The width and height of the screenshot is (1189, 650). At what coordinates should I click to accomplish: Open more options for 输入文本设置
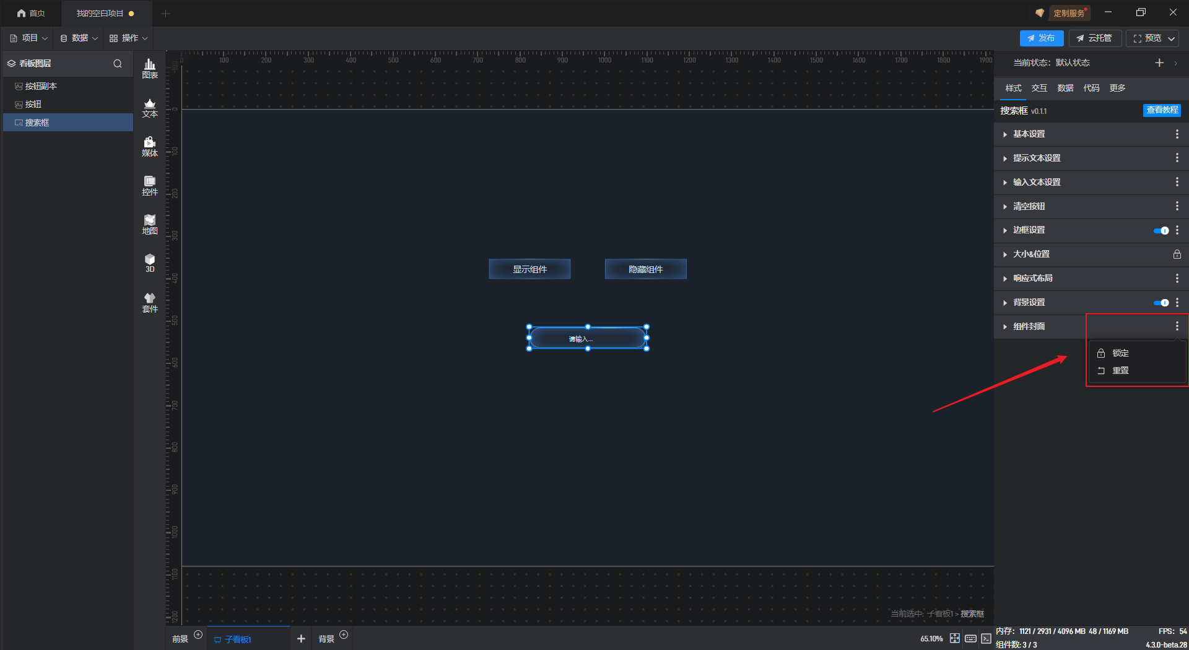tap(1177, 182)
